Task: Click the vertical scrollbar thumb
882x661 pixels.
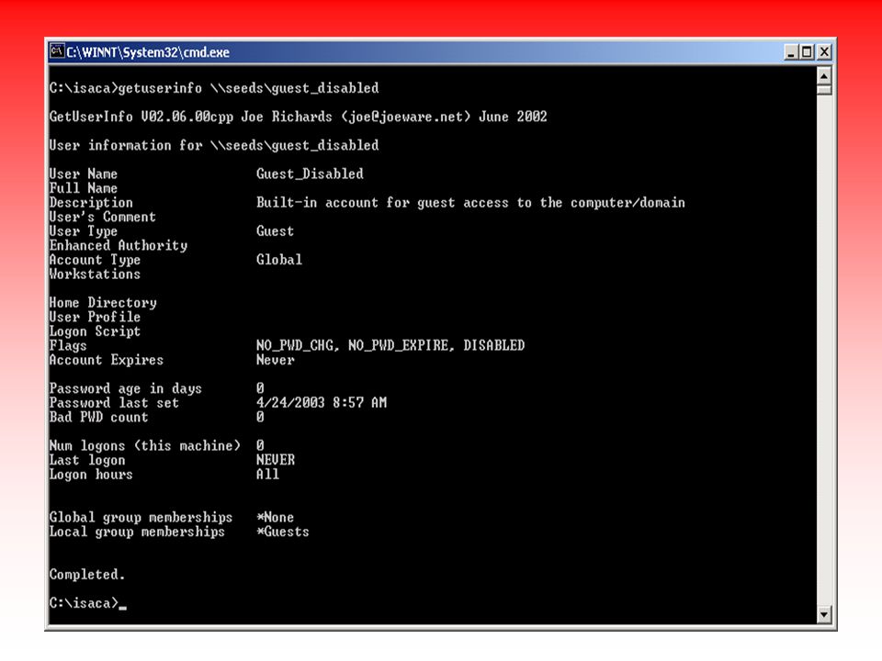Action: (x=824, y=89)
